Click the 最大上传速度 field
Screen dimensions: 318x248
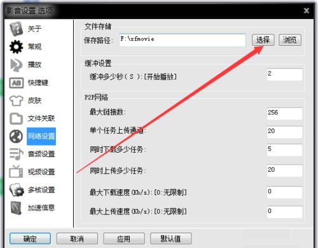285,212
